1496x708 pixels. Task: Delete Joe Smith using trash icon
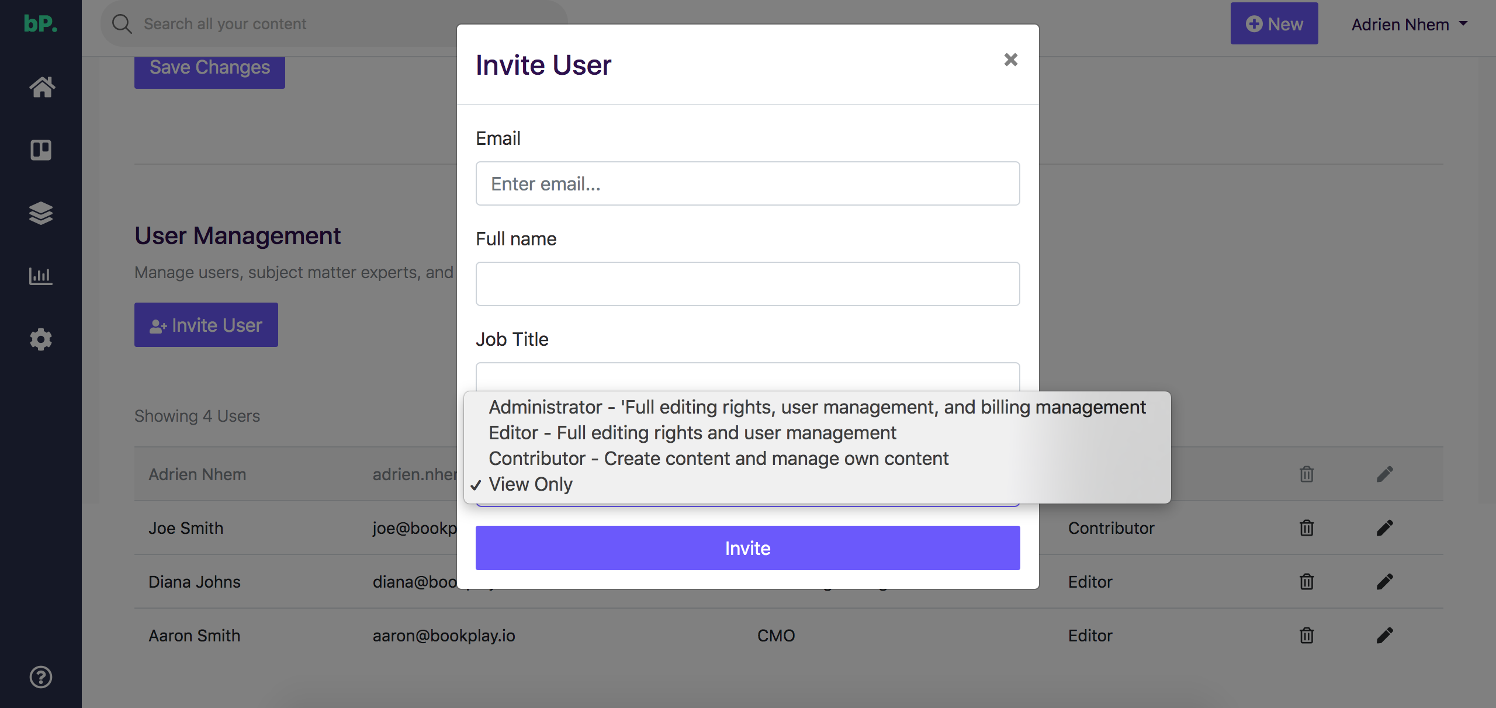[1307, 528]
